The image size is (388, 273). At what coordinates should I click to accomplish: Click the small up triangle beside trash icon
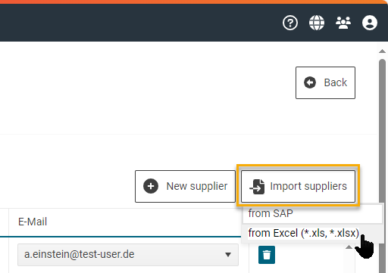(x=349, y=247)
